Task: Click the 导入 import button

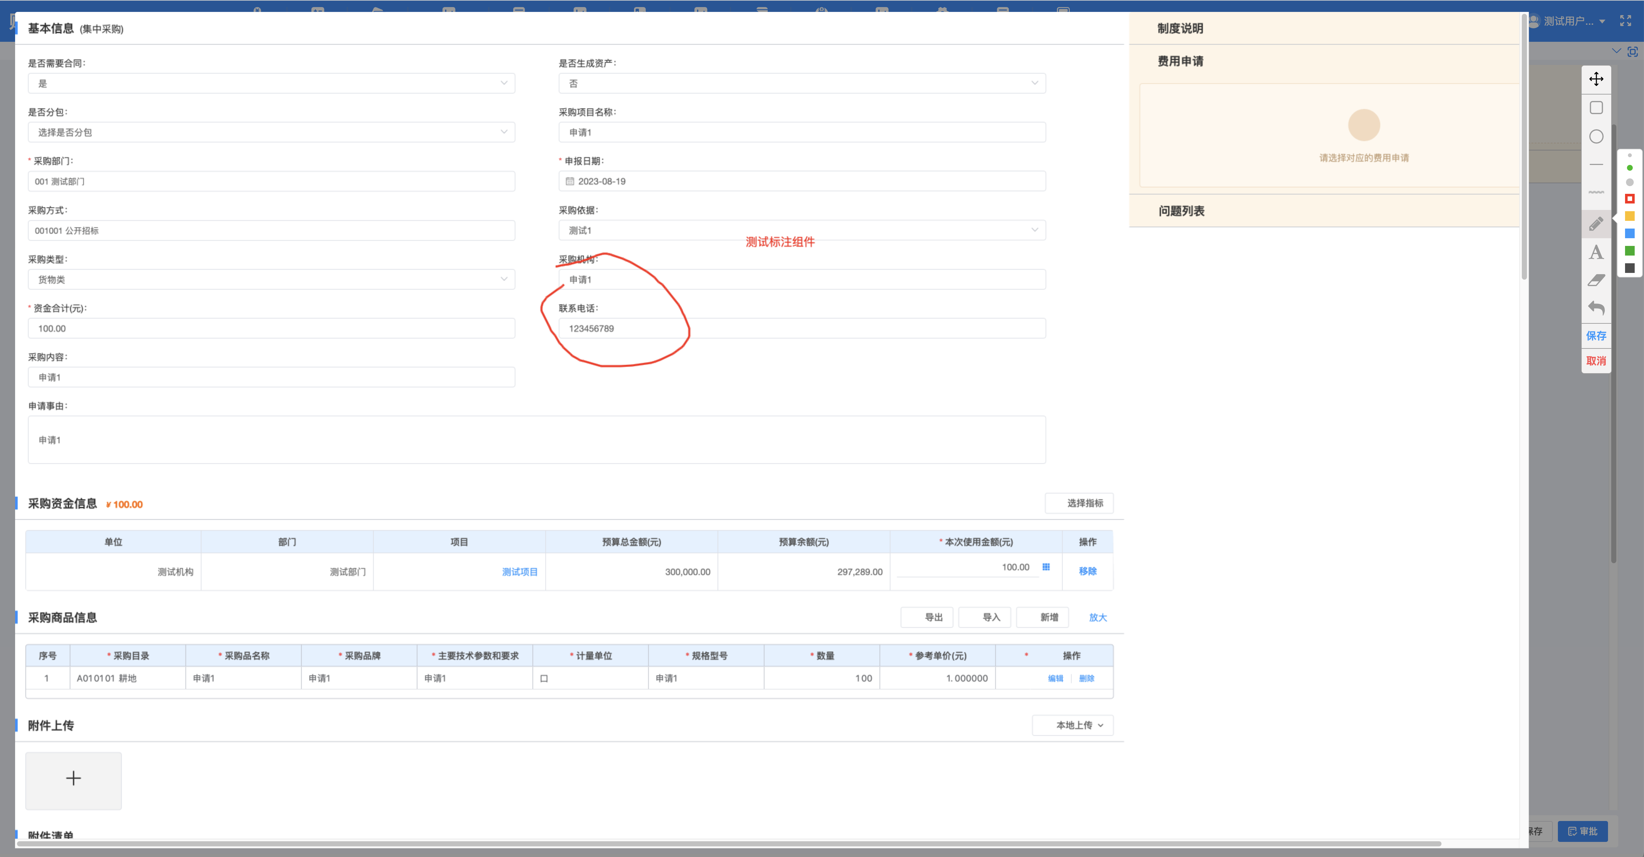Action: click(985, 617)
